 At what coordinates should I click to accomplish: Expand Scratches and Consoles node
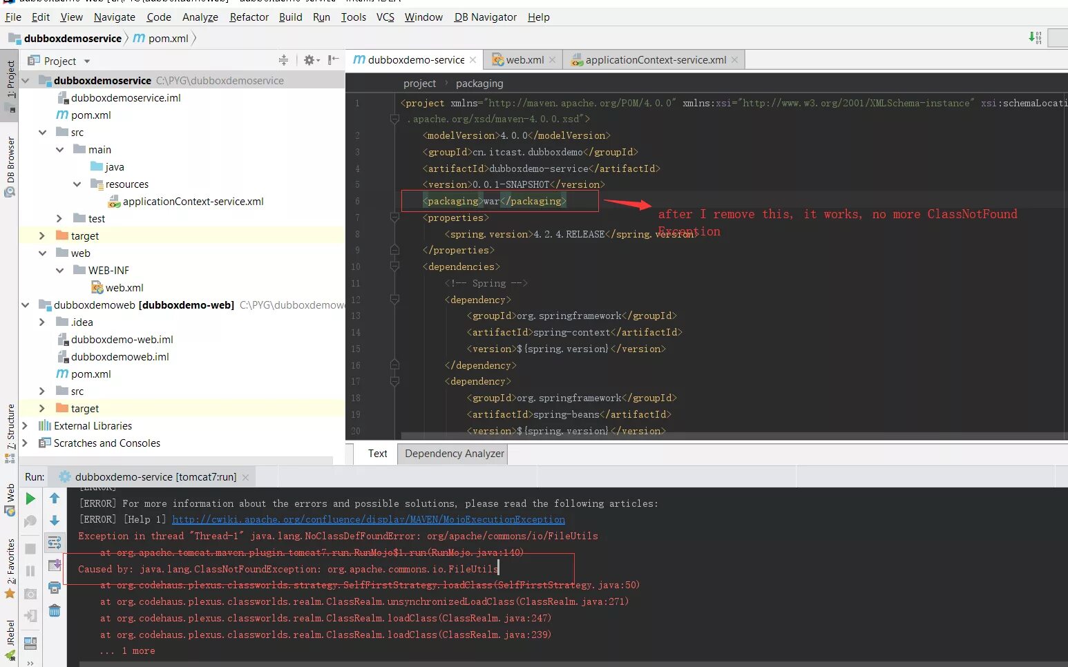26,443
